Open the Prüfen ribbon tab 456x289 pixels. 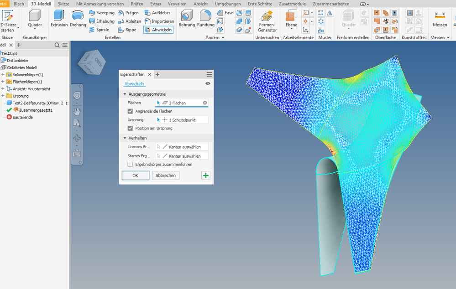coord(136,4)
